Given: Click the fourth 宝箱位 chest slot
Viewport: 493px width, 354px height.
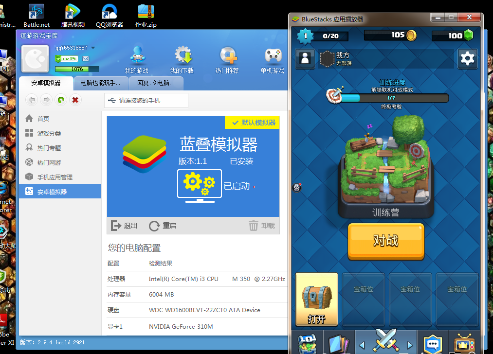Looking at the screenshot, I should coord(457,300).
